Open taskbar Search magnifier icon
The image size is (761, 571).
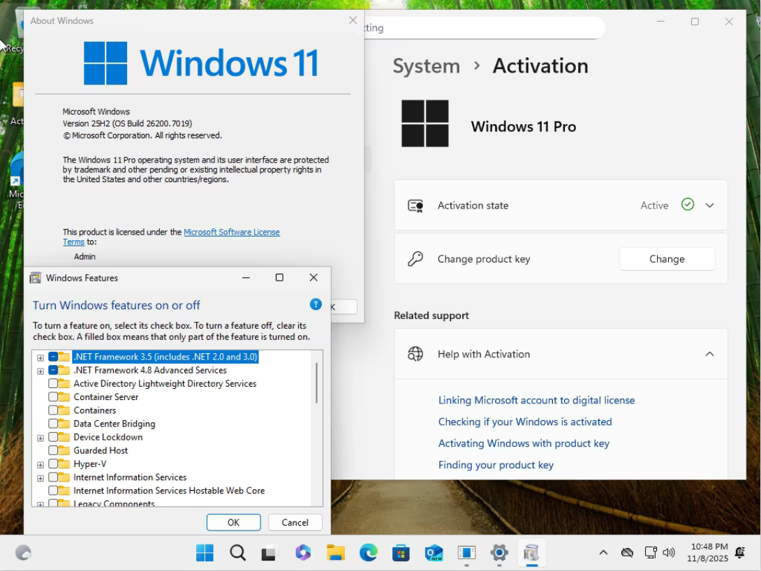click(x=237, y=554)
